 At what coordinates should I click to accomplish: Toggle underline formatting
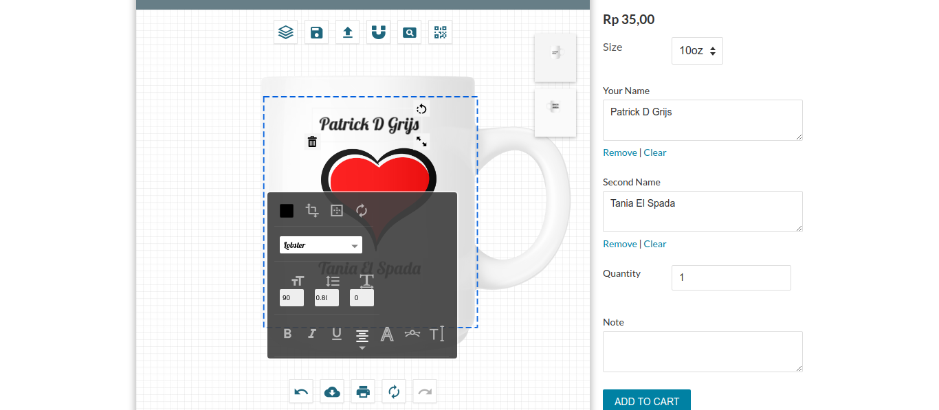pos(337,334)
